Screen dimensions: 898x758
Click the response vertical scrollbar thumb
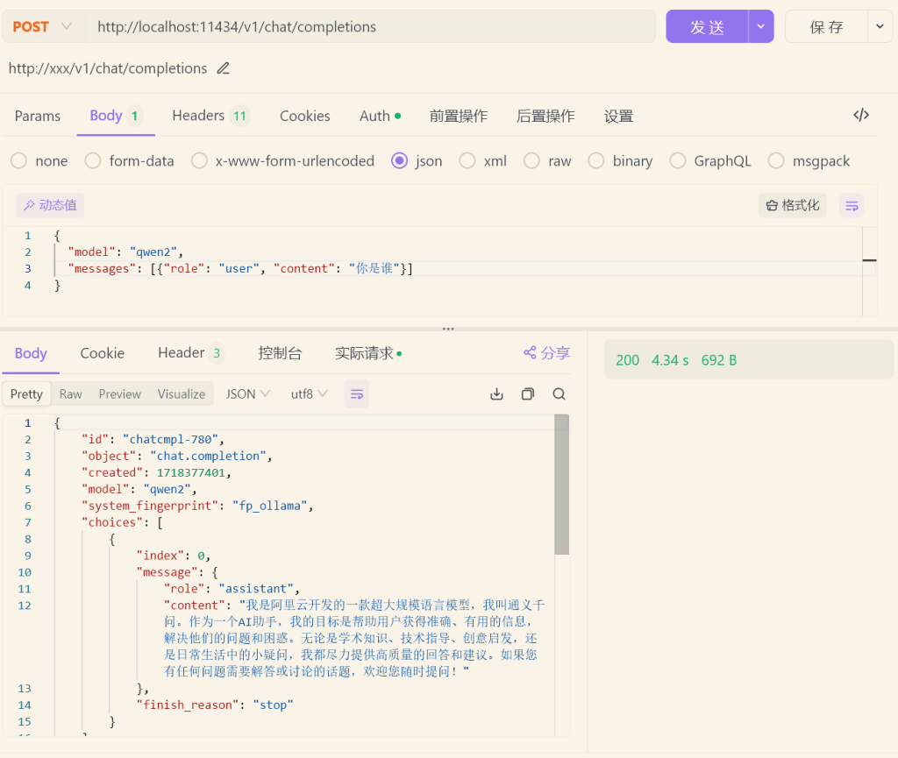[562, 485]
